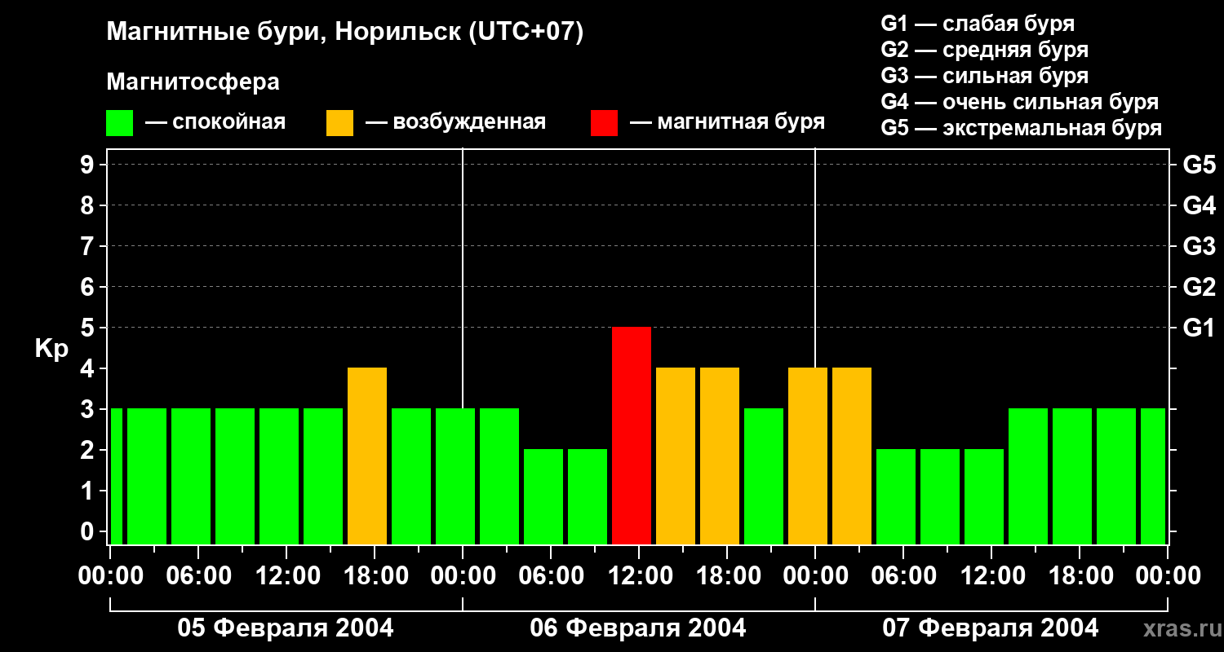Select the red Kp 5 storm bar
Image resolution: width=1224 pixels, height=652 pixels.
[x=632, y=435]
